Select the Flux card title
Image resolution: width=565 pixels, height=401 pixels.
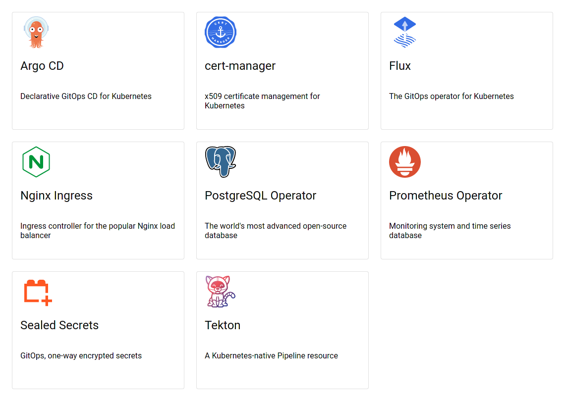(400, 66)
